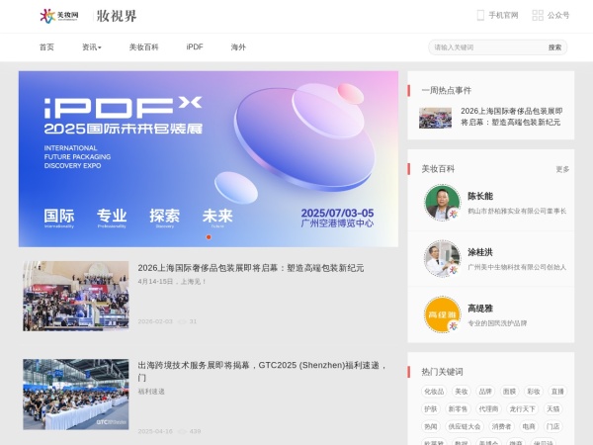Open the 手机官网 phone icon
Viewport: 593px width, 445px height.
point(480,16)
